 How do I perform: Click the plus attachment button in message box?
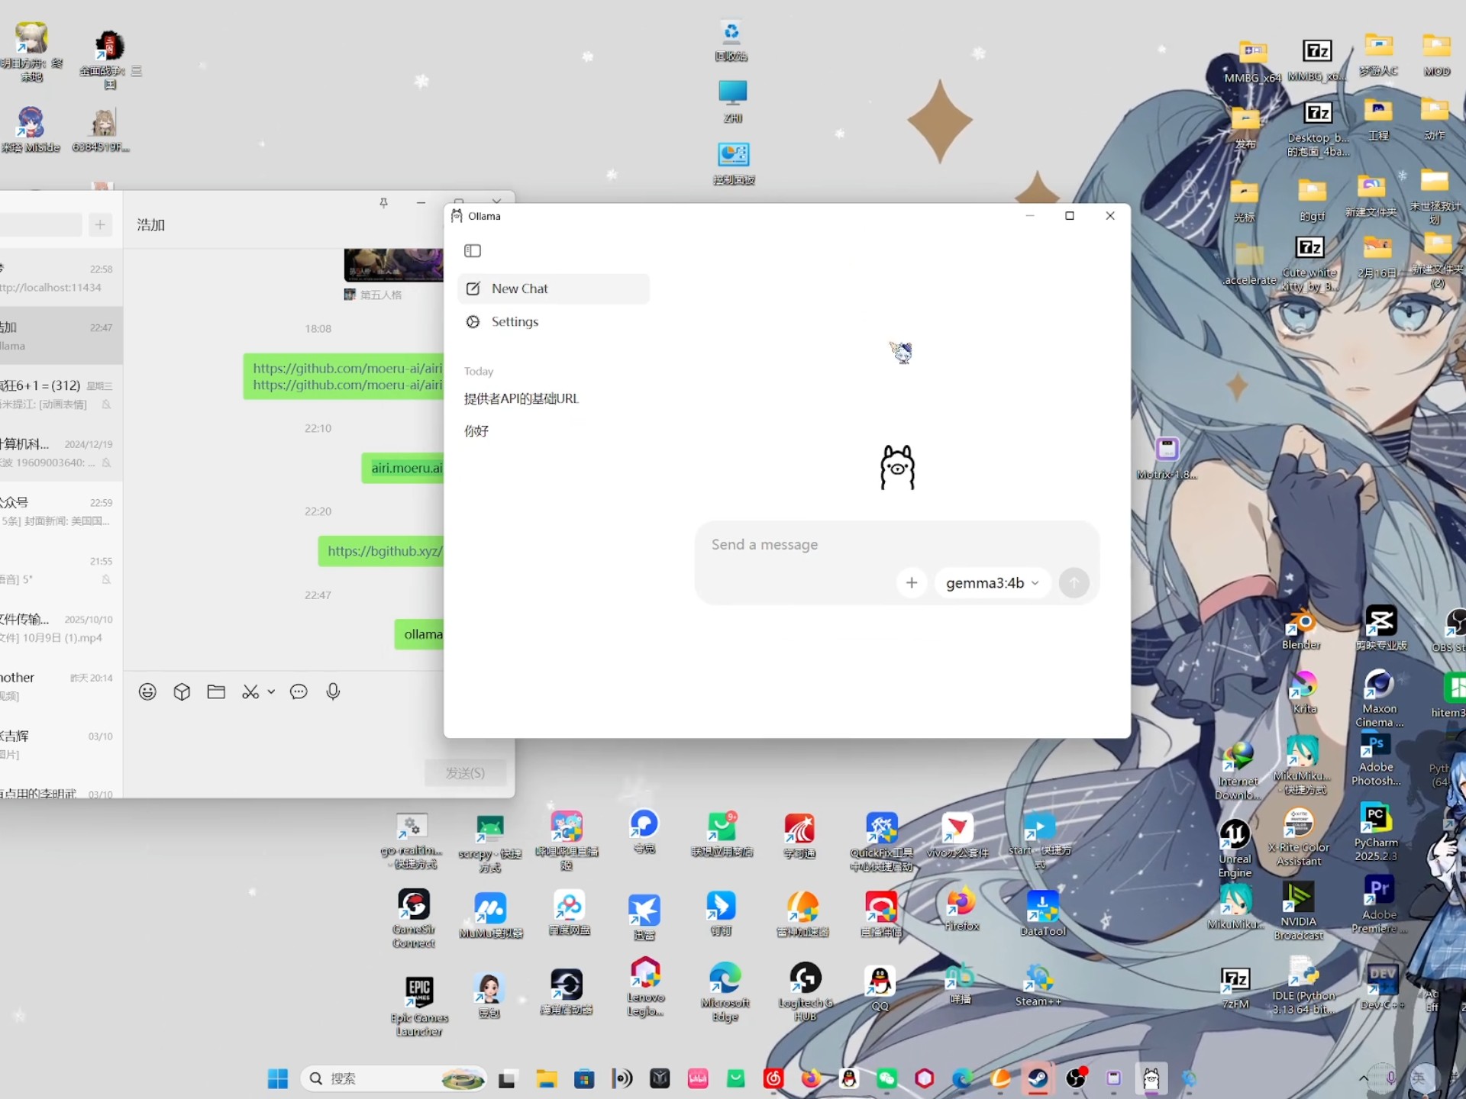pos(911,583)
